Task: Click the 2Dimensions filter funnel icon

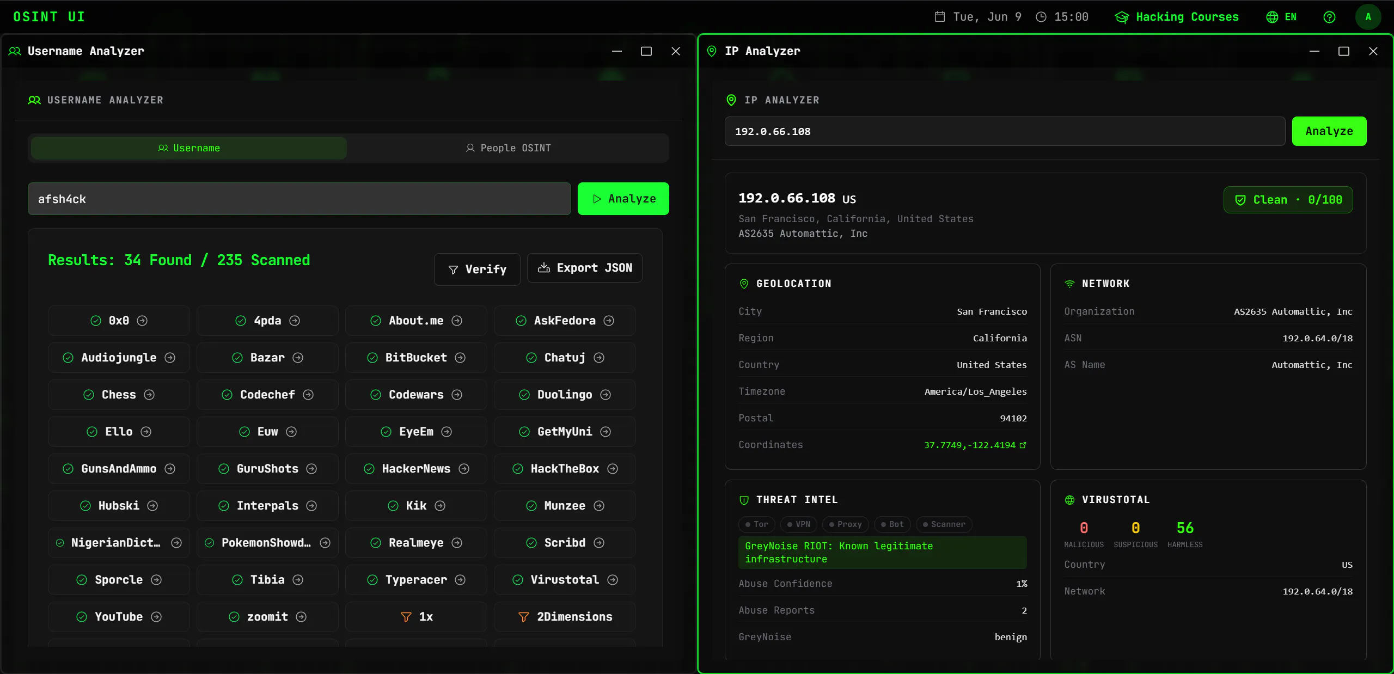Action: coord(523,617)
